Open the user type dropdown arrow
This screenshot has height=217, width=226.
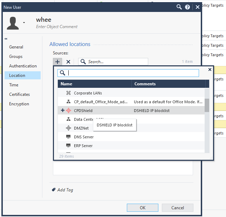(24, 22)
